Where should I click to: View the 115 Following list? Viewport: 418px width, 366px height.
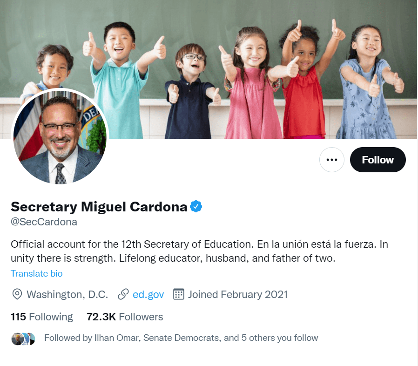click(x=41, y=317)
